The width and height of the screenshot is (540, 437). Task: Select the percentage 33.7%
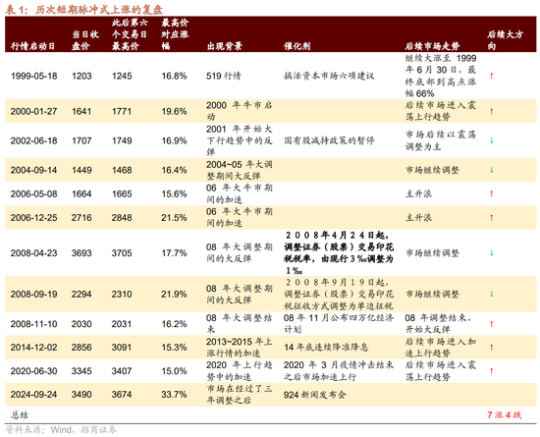point(174,395)
